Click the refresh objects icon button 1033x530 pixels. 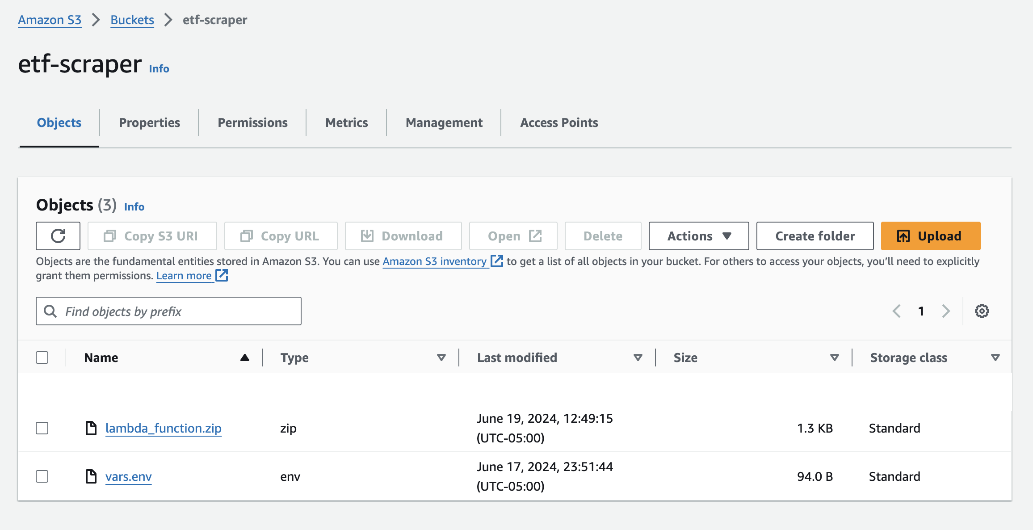58,236
